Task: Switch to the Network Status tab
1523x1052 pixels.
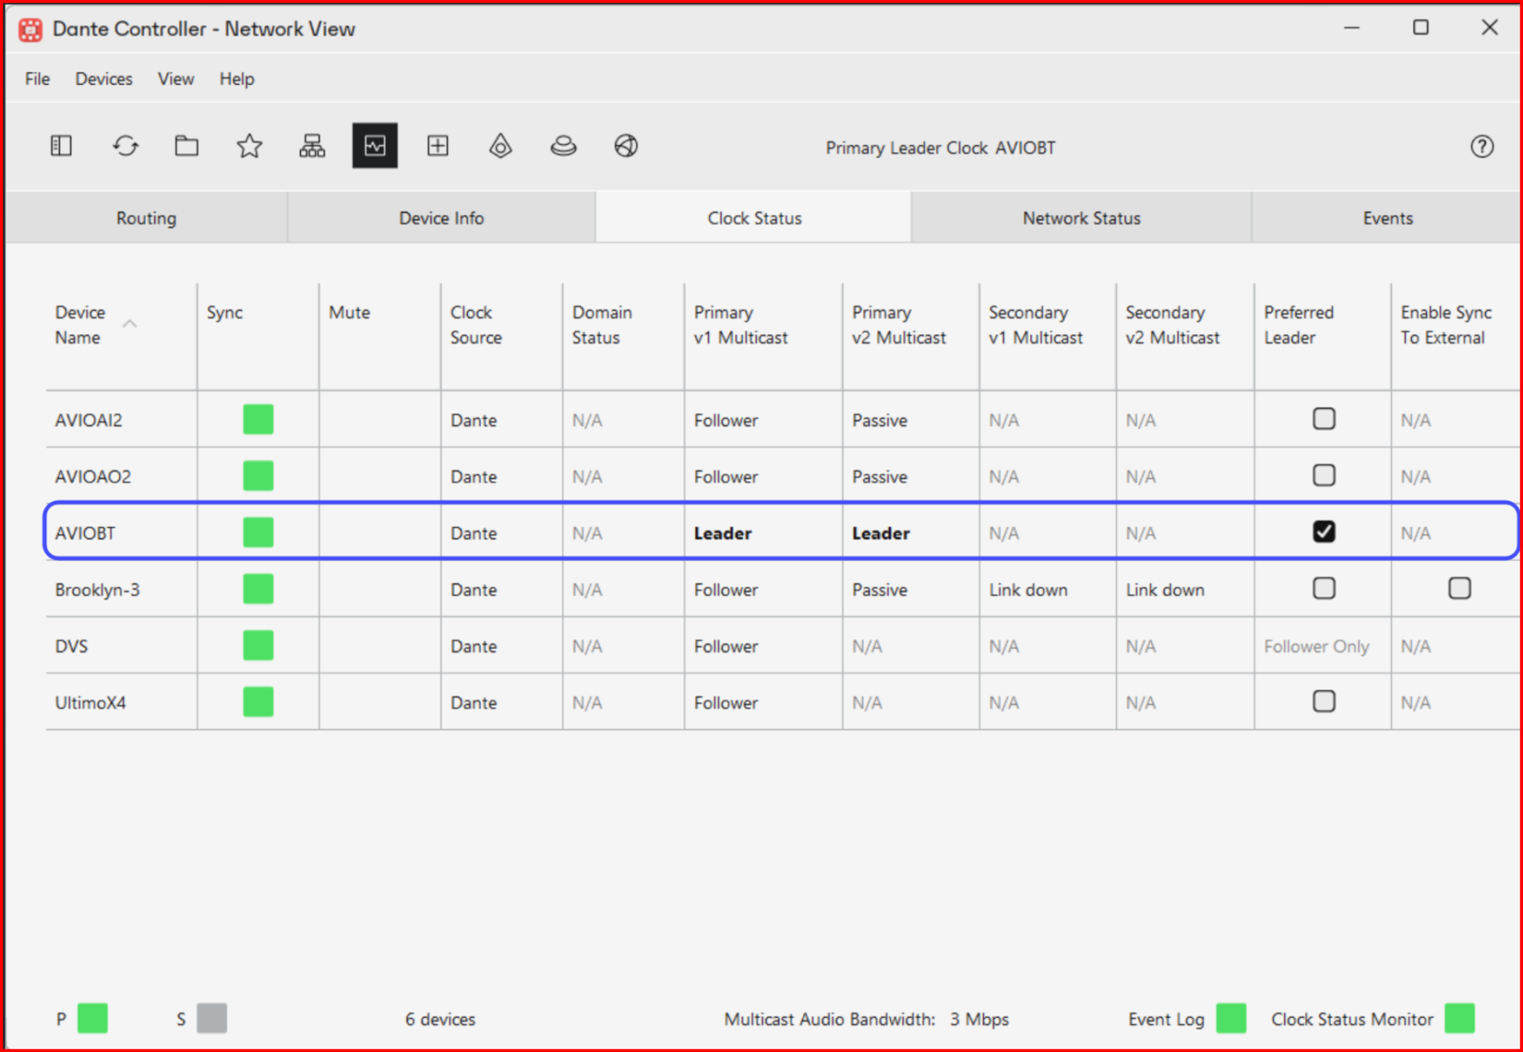Action: [x=1080, y=218]
